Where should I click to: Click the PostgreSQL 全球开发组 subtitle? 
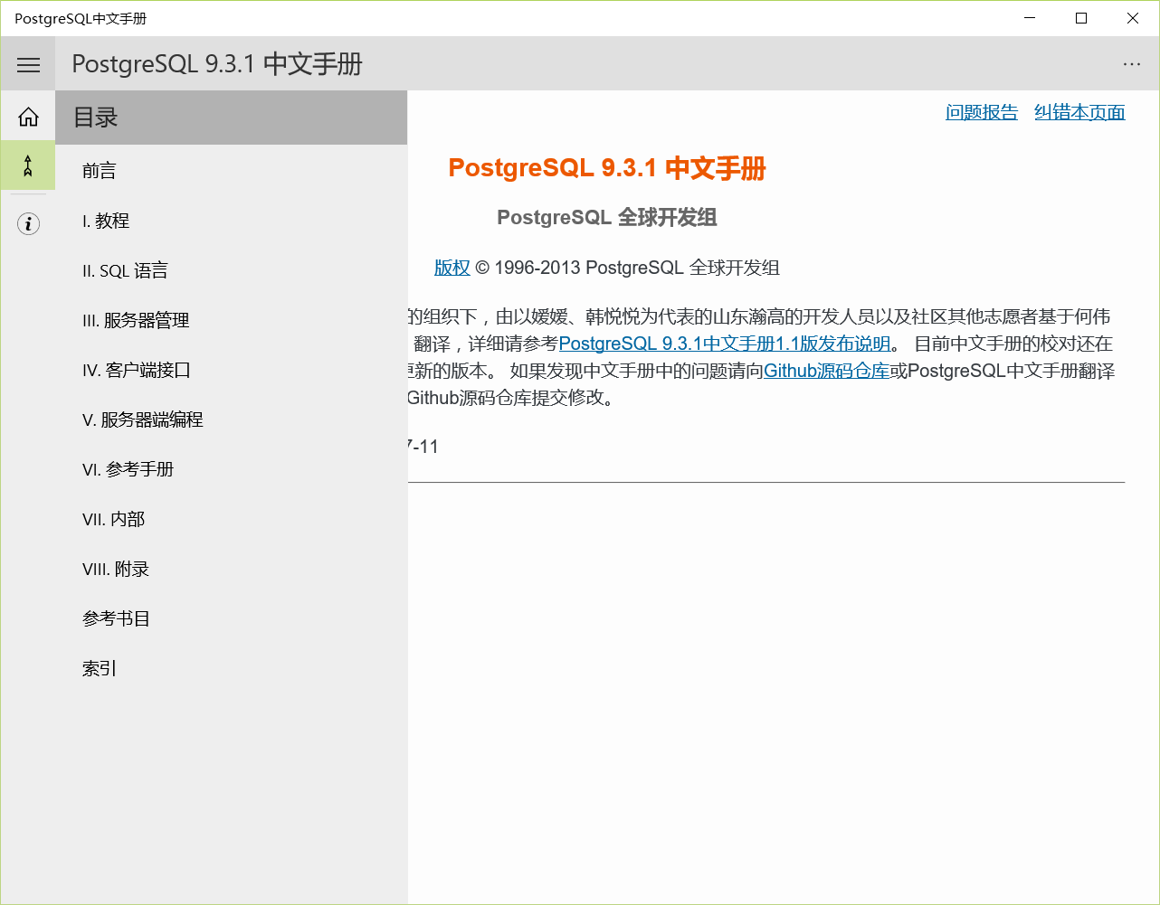click(607, 217)
